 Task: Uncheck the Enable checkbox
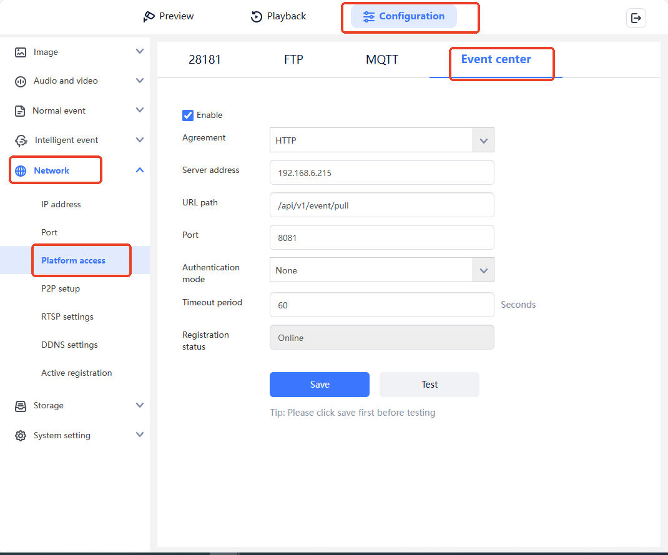(187, 115)
